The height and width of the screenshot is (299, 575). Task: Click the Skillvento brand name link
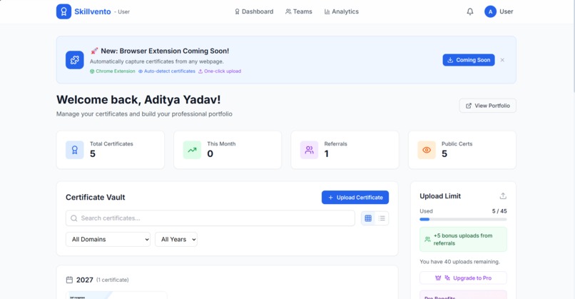93,11
